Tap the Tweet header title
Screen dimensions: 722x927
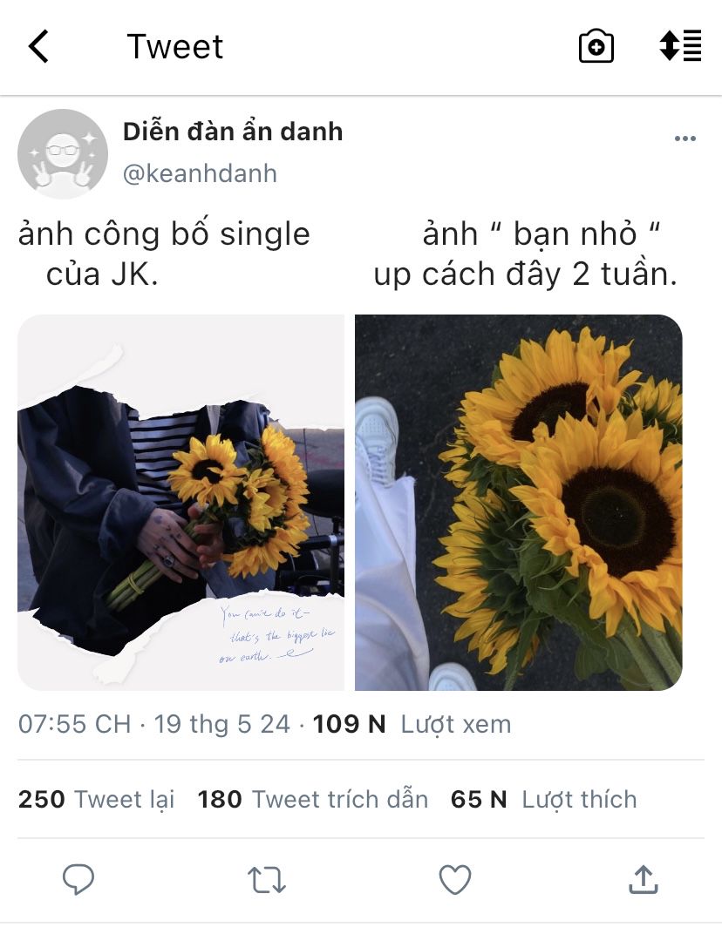coord(175,46)
